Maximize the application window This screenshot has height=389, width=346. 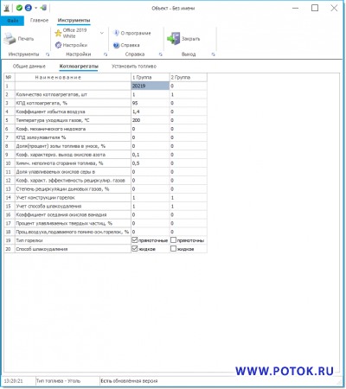pyautogui.click(x=315, y=8)
